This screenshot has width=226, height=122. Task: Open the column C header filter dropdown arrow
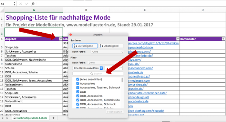(x=178, y=39)
